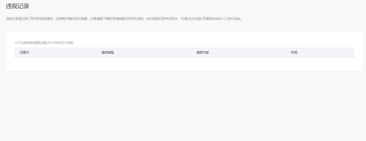The height and width of the screenshot is (141, 366).
Task: Select the violation records description paragraph
Action: coord(124,19)
